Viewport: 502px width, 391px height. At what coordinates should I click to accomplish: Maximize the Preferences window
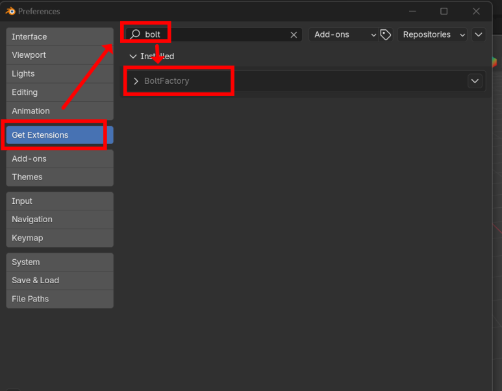444,11
